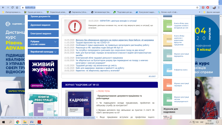Bookmark this page with the star icon
222x125 pixels.
(x=197, y=8)
